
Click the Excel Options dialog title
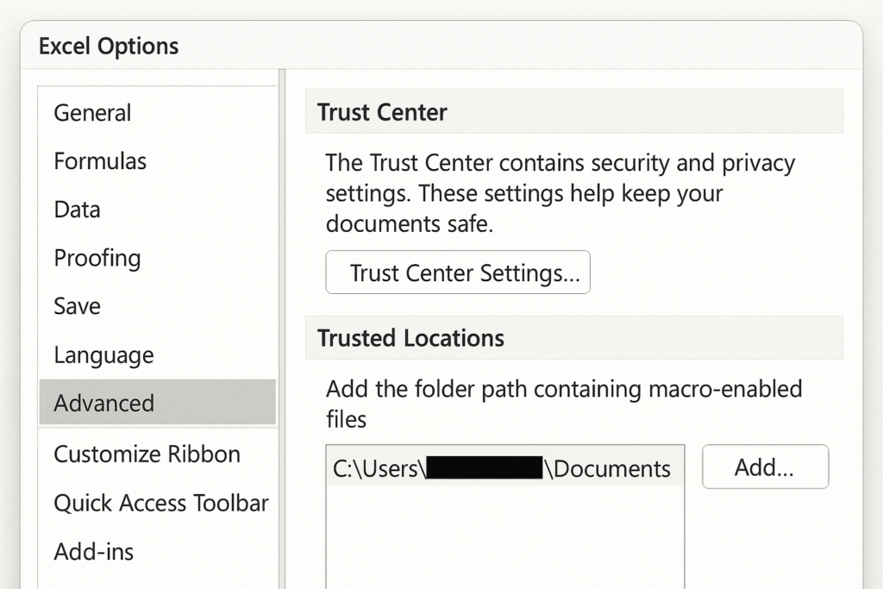(x=109, y=47)
